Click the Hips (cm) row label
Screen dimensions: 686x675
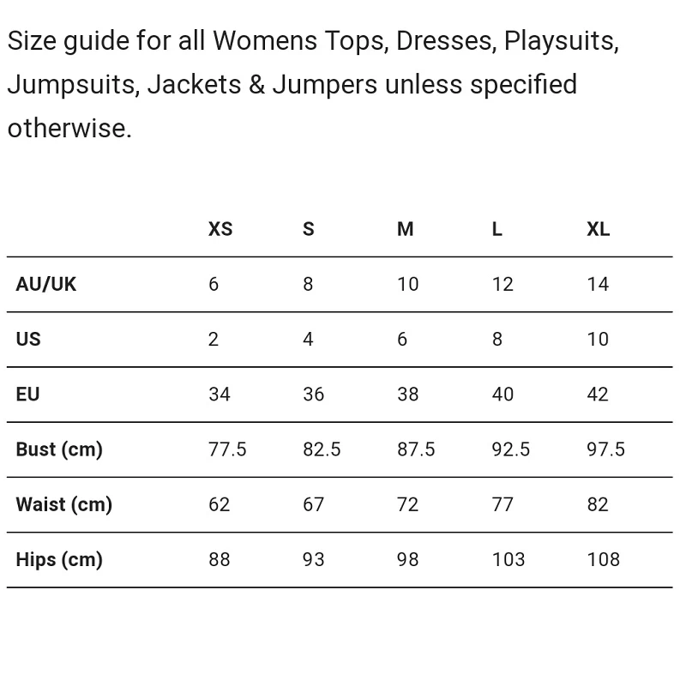[x=59, y=559]
